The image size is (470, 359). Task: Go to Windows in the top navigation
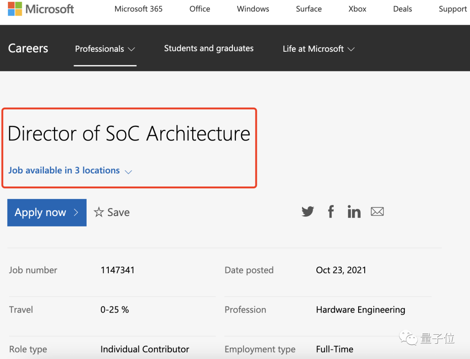(x=253, y=9)
